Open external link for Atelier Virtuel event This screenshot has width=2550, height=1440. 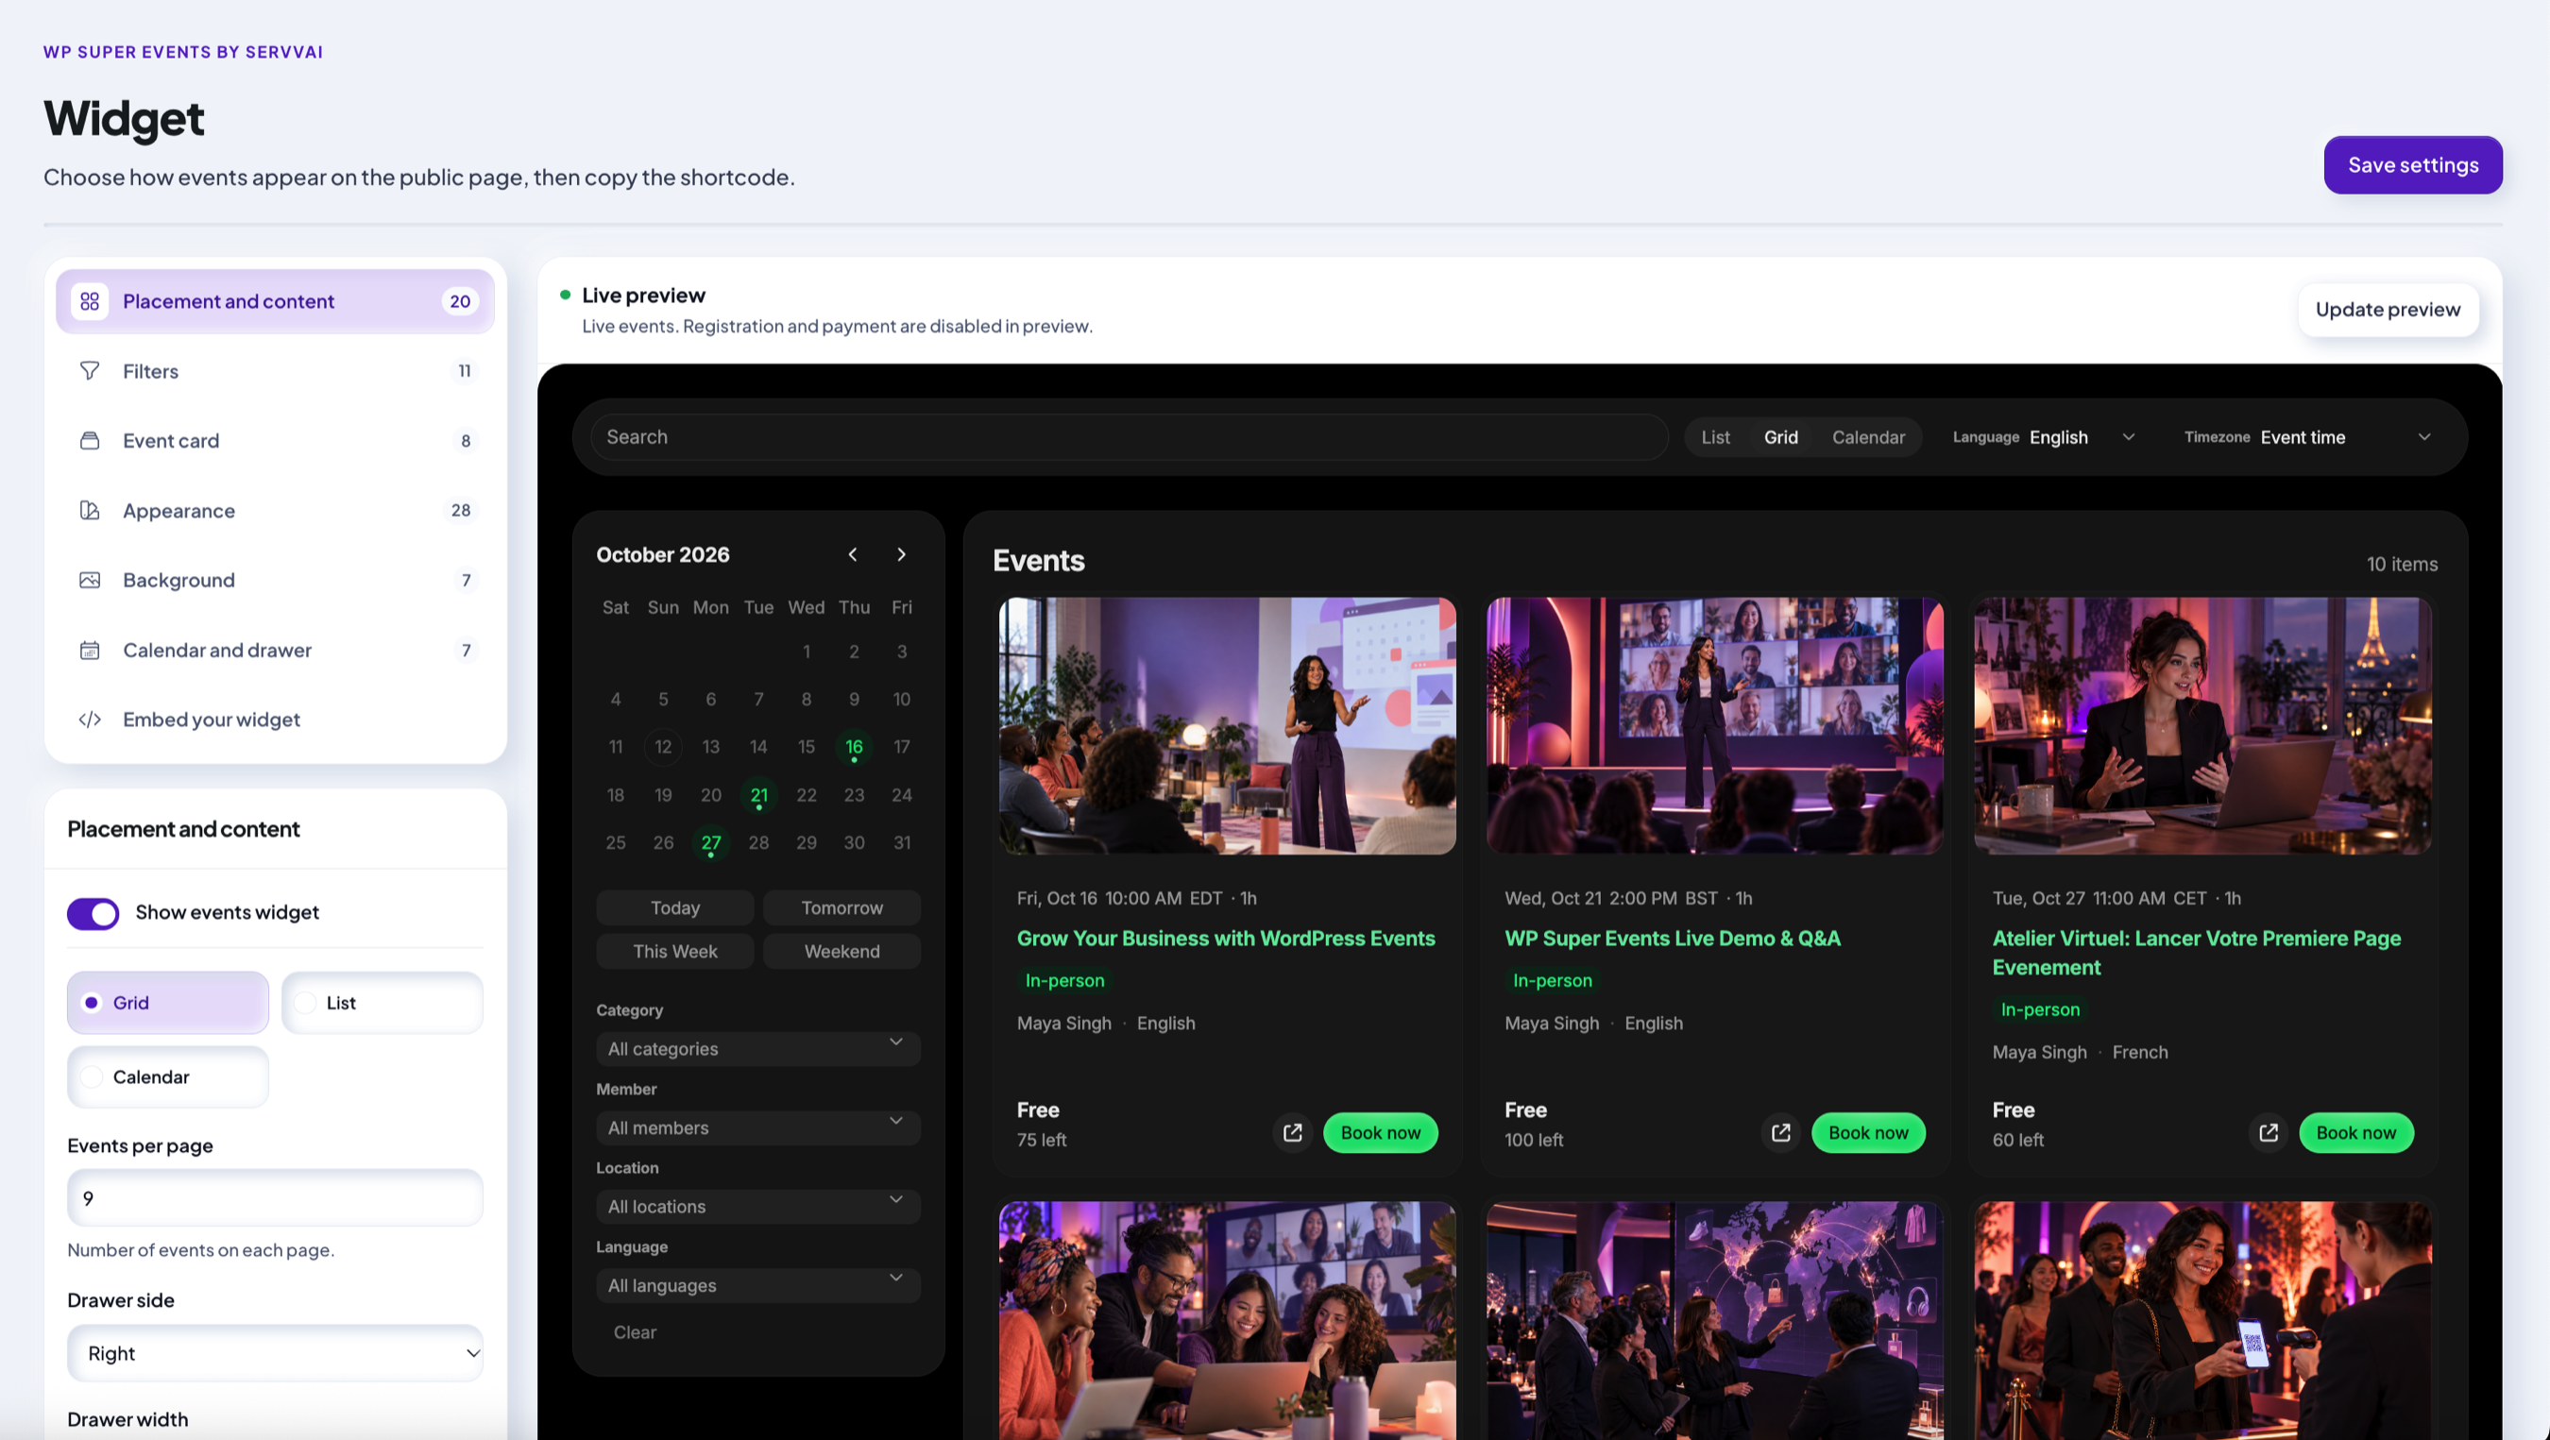(2269, 1132)
